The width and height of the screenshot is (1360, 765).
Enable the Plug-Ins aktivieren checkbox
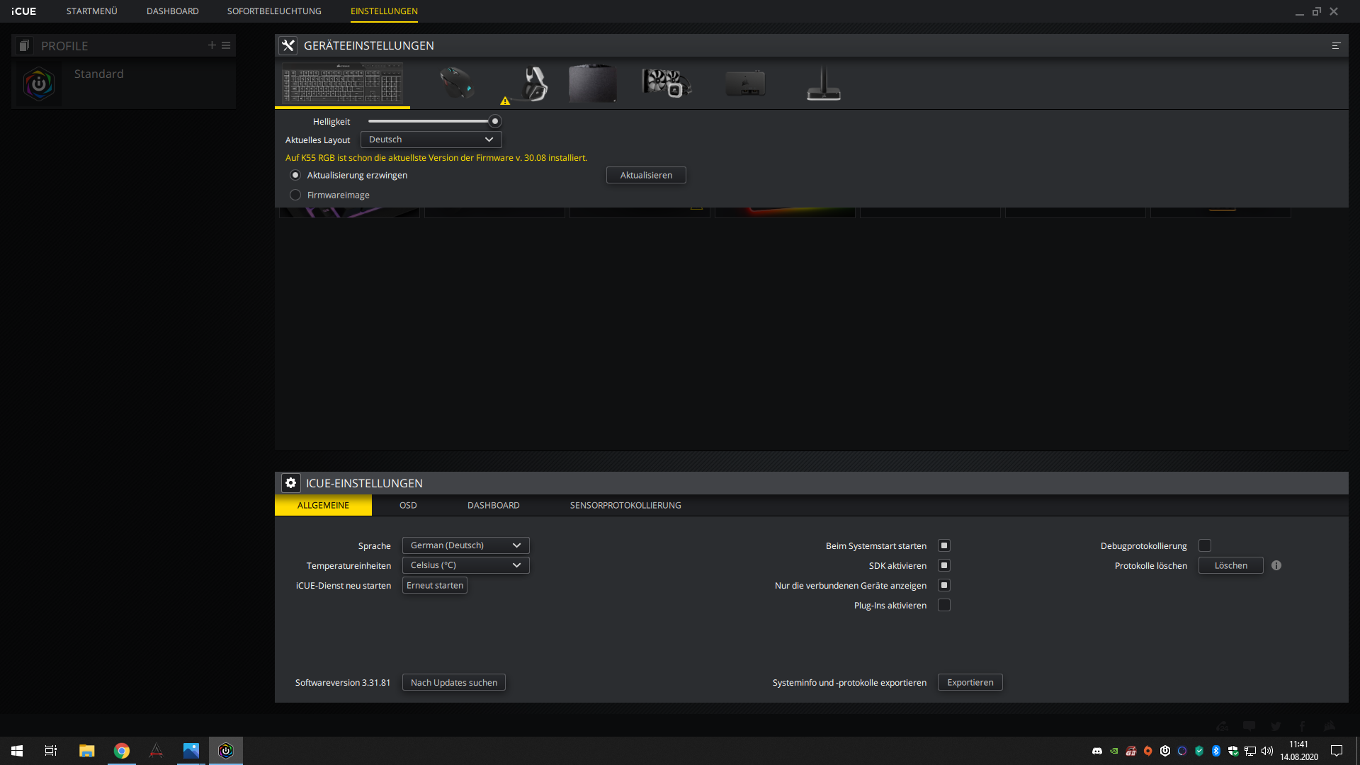944,605
